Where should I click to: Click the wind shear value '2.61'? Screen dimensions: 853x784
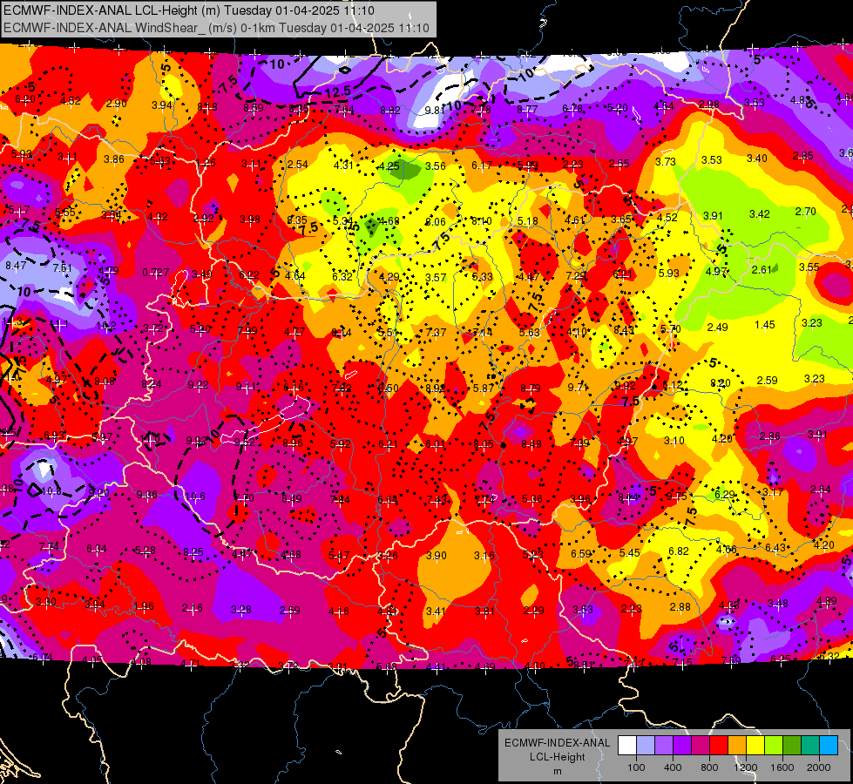[x=762, y=270]
